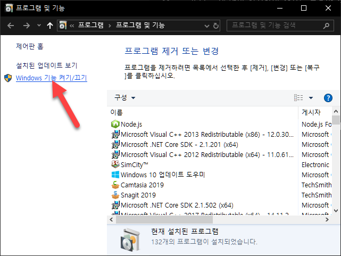Image resolution: width=341 pixels, height=256 pixels.
Task: Click the icon of .NET Core SDK 2.1.502
Action: point(115,205)
